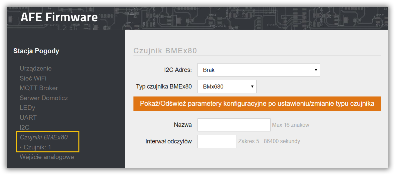Open MQTT Broker settings
The height and width of the screenshot is (175, 395).
(x=39, y=88)
